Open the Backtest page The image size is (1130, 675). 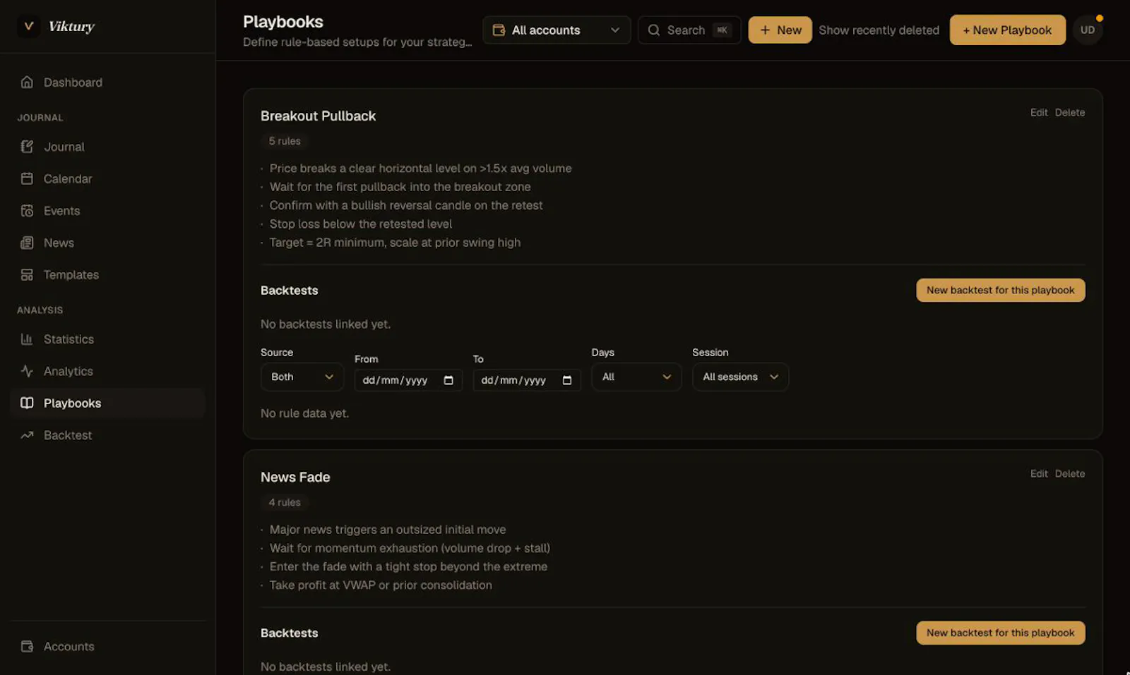pos(107,435)
